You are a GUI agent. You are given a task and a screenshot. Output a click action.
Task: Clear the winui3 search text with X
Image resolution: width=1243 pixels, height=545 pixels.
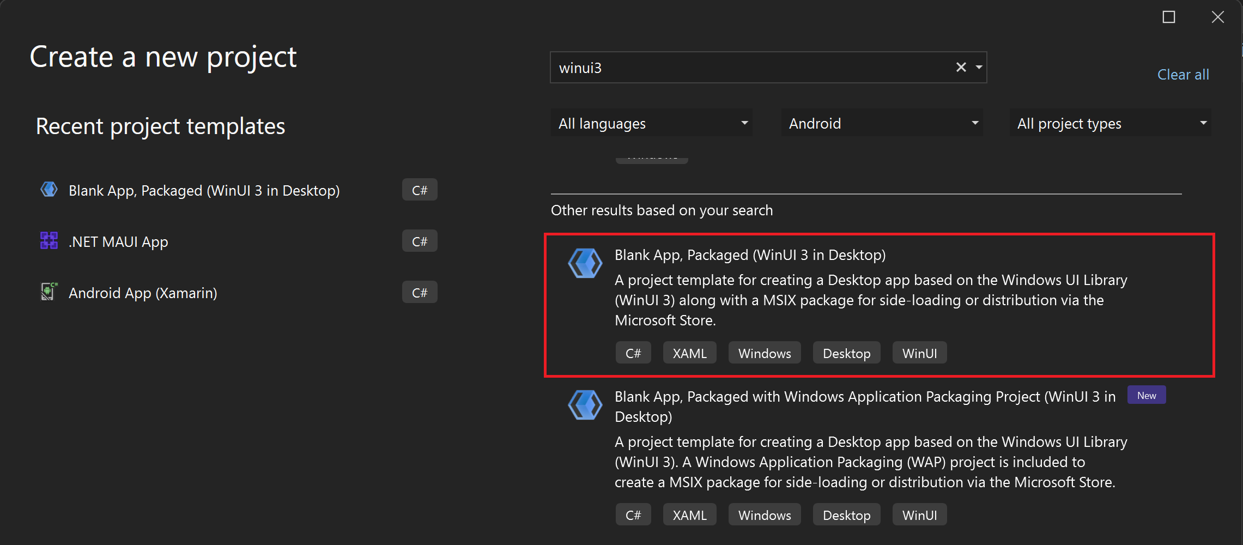[x=961, y=67]
